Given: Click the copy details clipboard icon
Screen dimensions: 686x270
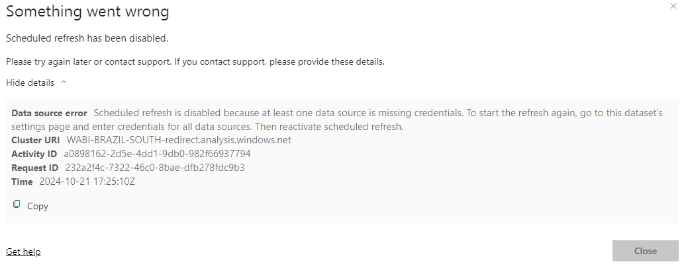Looking at the screenshot, I should coord(17,205).
